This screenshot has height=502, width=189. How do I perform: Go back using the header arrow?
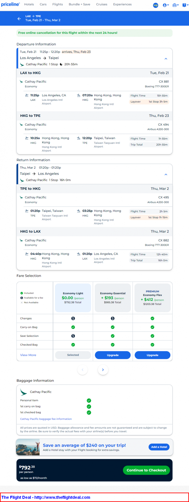click(x=19, y=19)
